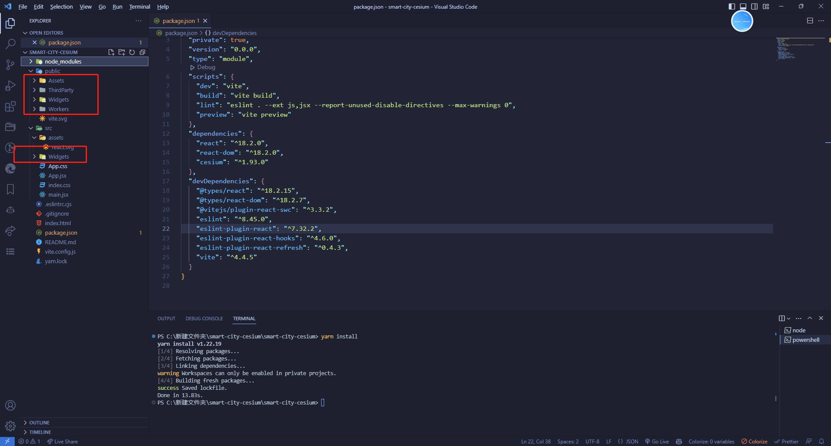
Task: Select the node terminal instance
Action: 805,330
